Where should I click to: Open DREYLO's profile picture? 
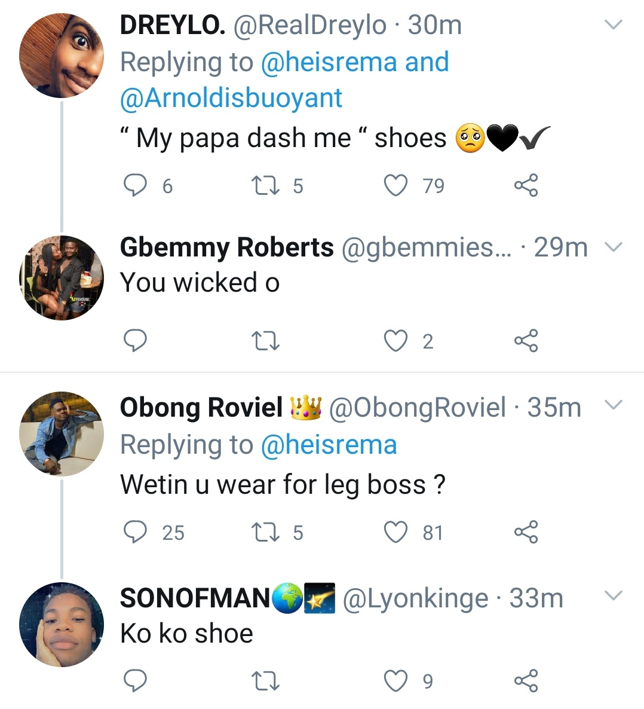pos(62,56)
